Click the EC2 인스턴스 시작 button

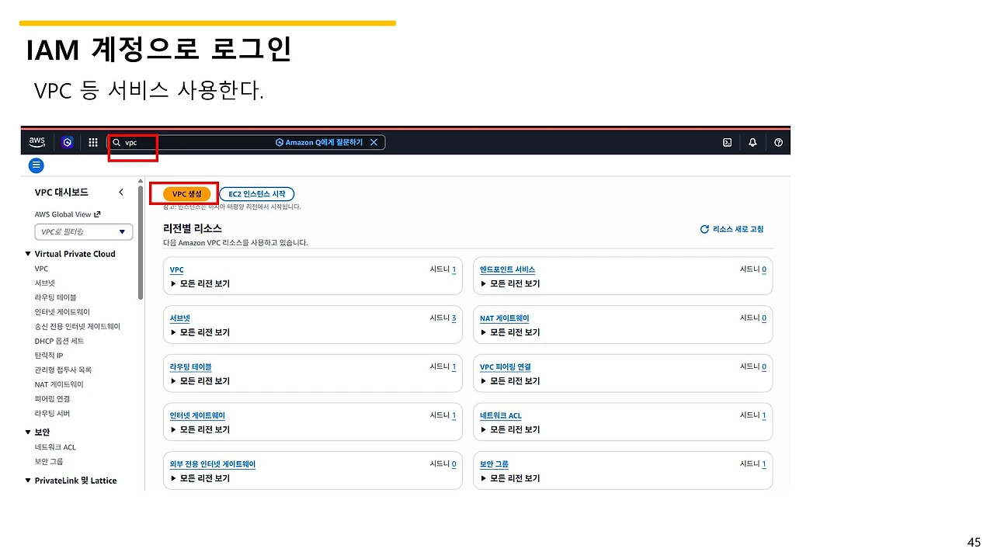point(257,194)
